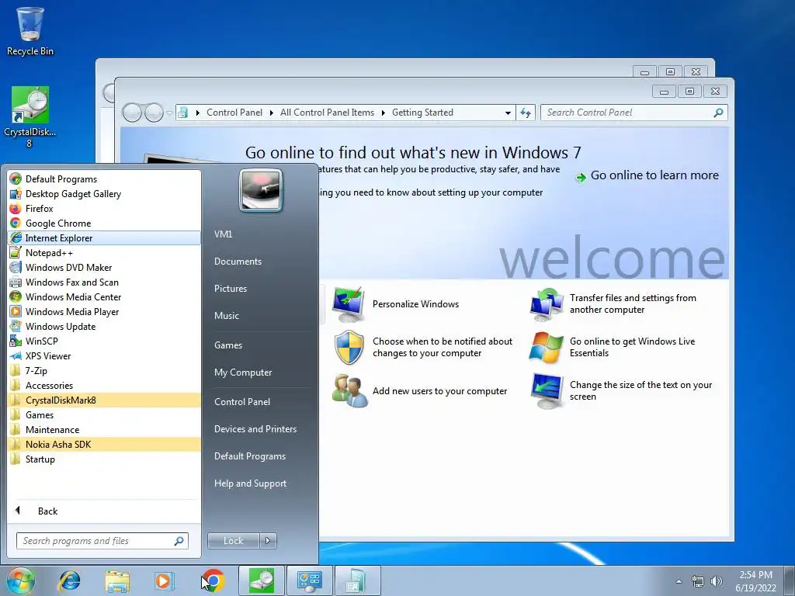
Task: Open Choose when to be notified about changes
Action: point(423,347)
